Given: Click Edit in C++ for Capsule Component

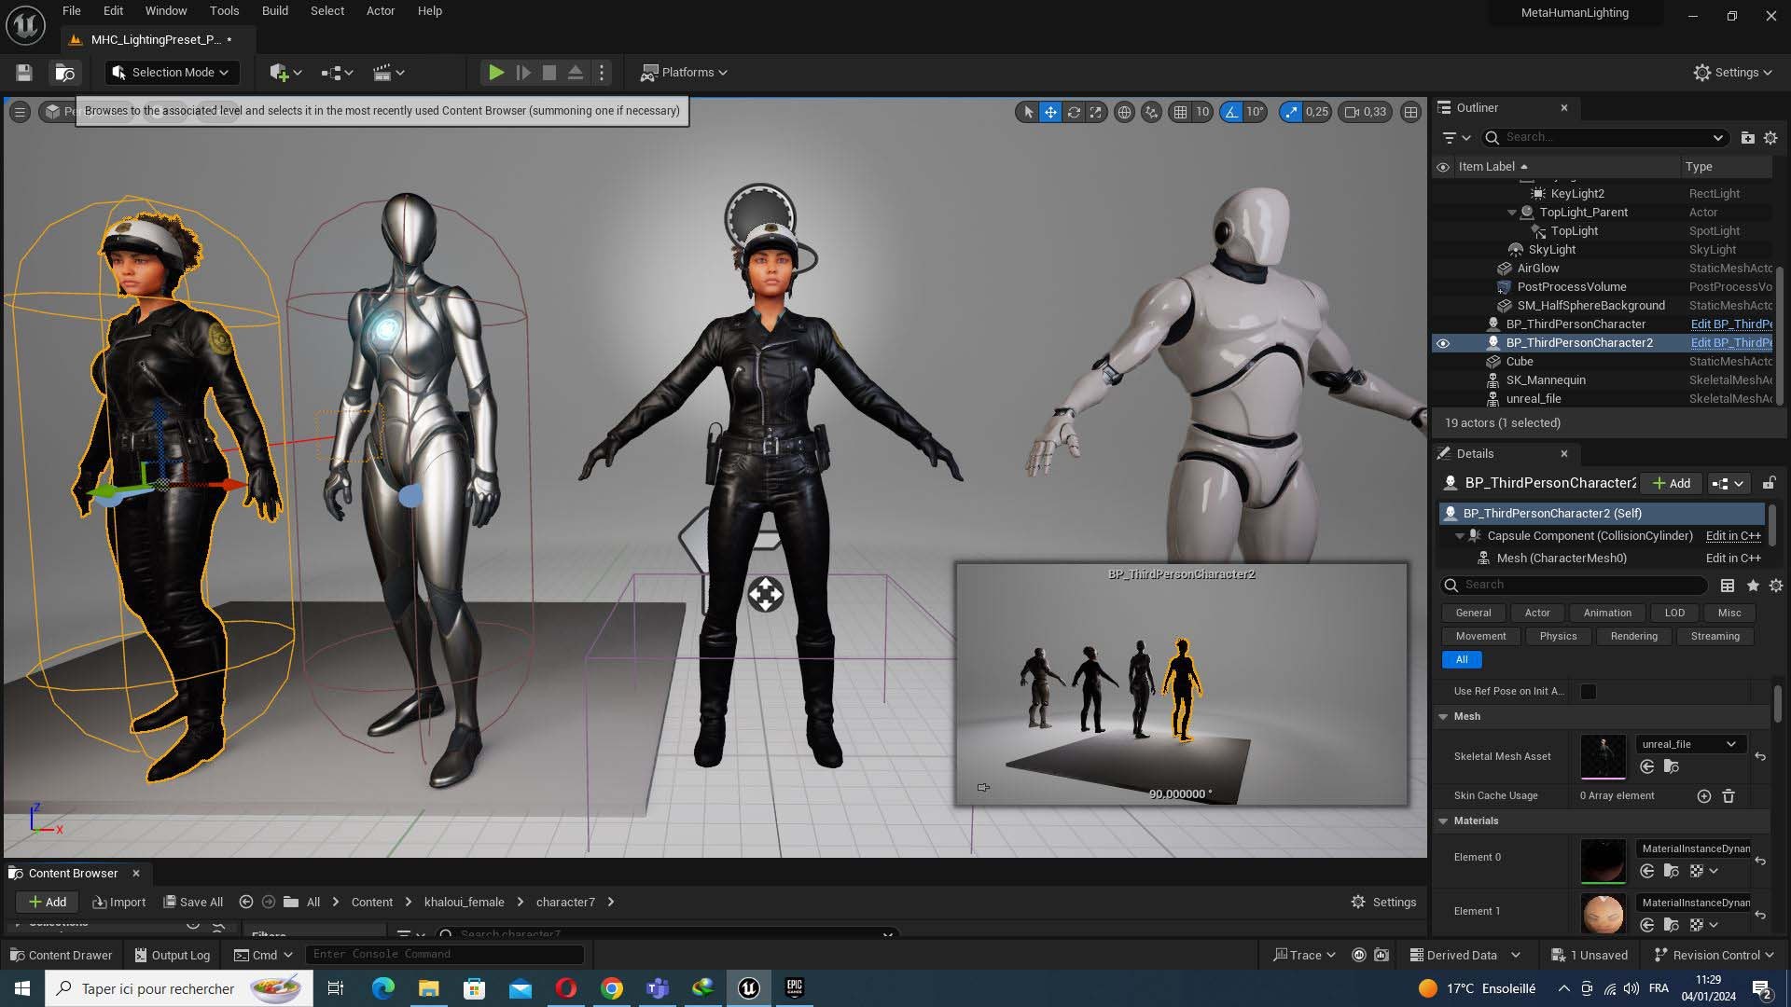Looking at the screenshot, I should (x=1733, y=536).
